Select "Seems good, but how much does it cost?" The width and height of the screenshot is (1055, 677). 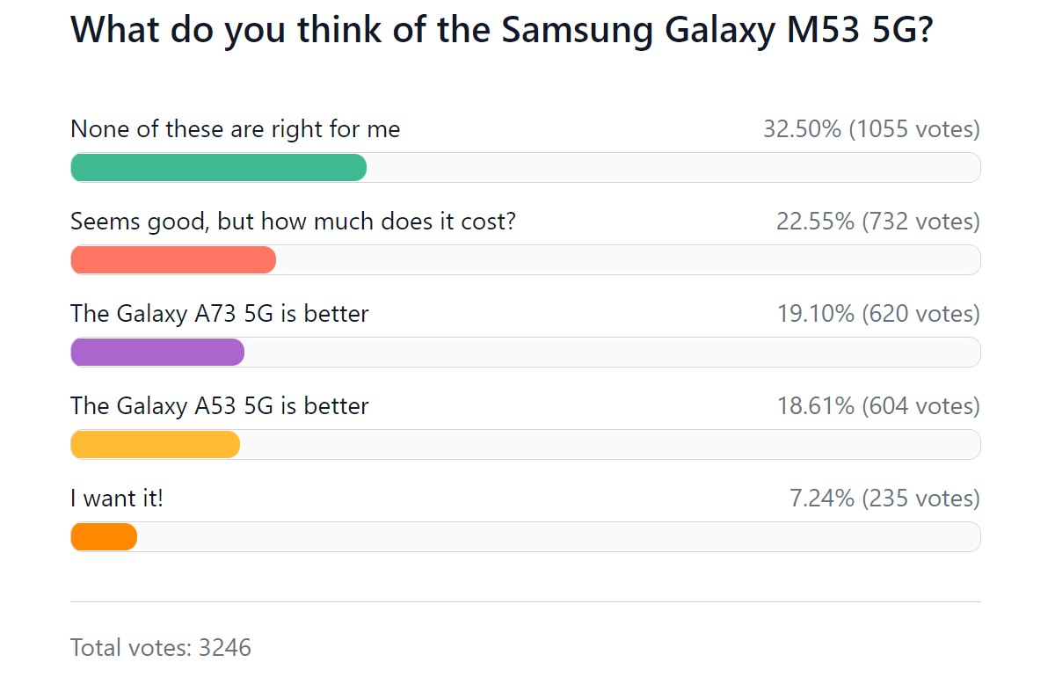tap(293, 222)
